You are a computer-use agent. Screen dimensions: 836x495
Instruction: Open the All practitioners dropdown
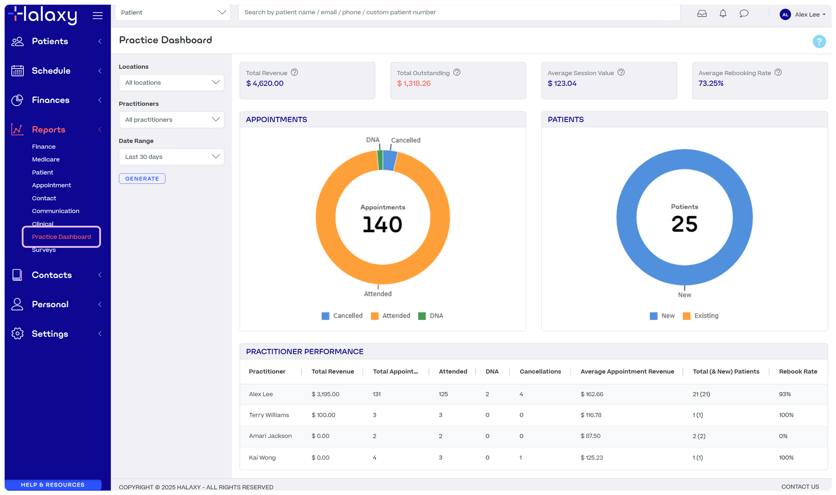[x=171, y=120]
